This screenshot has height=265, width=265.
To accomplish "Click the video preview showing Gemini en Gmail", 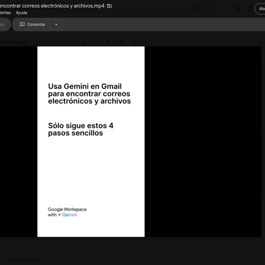I will 91,142.
